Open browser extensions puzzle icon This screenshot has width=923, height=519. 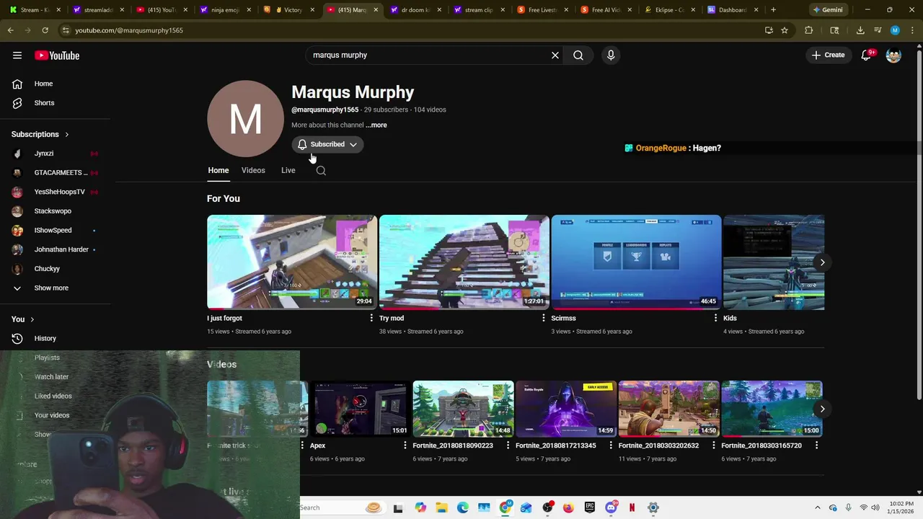tap(808, 30)
